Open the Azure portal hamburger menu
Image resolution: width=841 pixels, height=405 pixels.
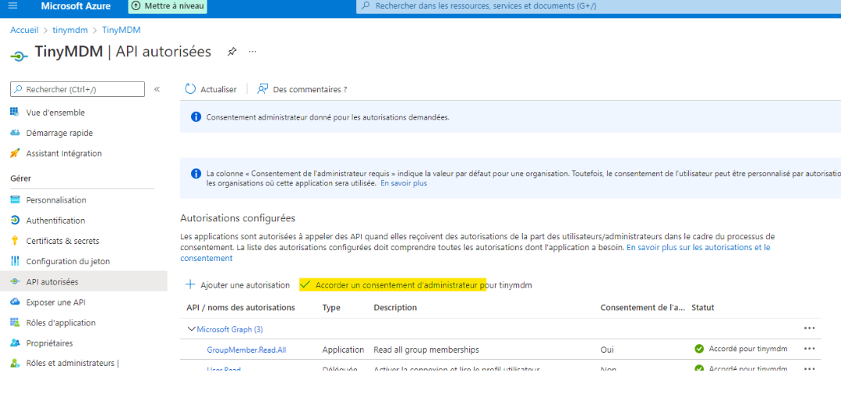click(13, 6)
